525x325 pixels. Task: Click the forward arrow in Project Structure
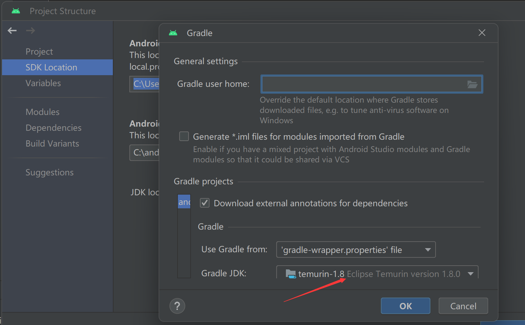coord(31,31)
